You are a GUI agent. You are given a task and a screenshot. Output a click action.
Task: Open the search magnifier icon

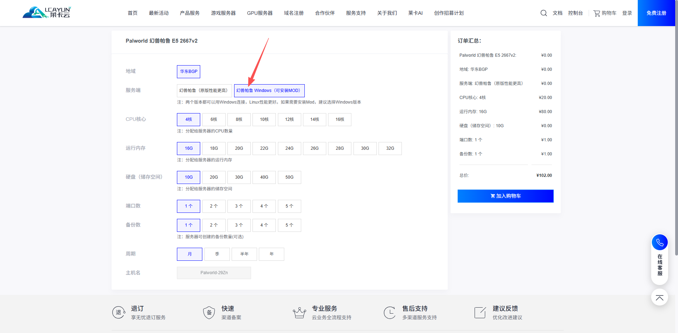click(544, 13)
